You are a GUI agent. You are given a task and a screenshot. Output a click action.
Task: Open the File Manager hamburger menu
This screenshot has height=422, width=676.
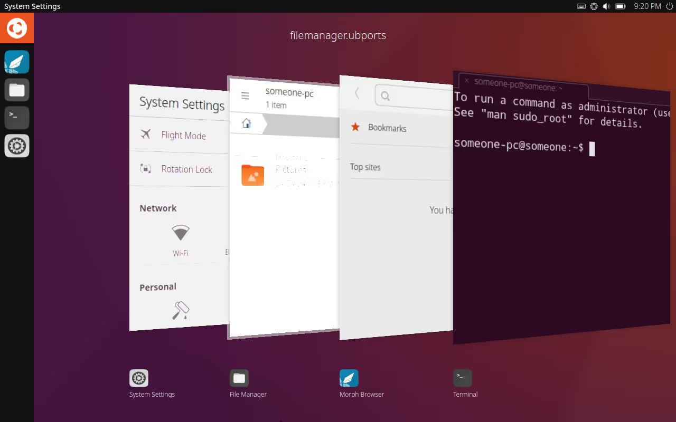point(245,95)
